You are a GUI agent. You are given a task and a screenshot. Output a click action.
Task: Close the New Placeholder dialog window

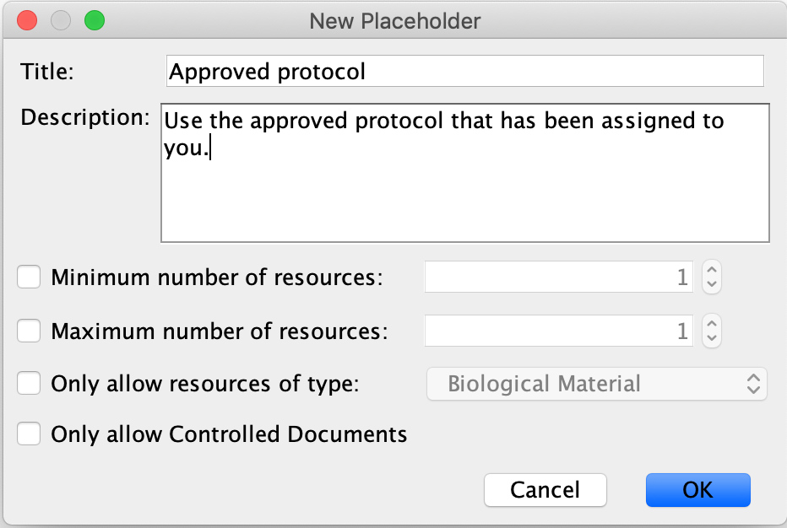click(x=27, y=20)
